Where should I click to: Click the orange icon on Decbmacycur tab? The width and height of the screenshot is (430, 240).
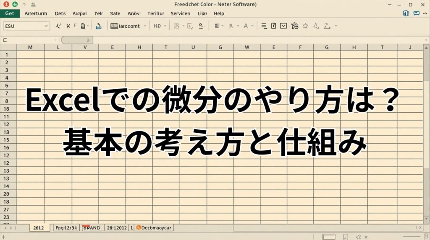click(x=138, y=228)
